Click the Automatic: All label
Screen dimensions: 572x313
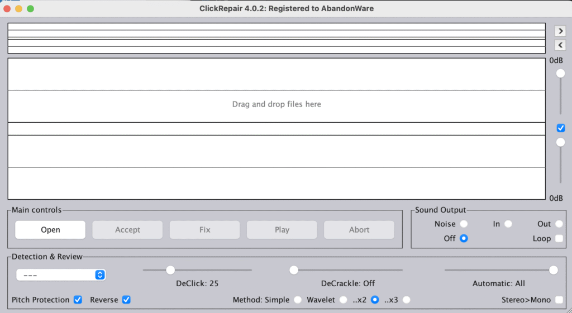(x=499, y=283)
